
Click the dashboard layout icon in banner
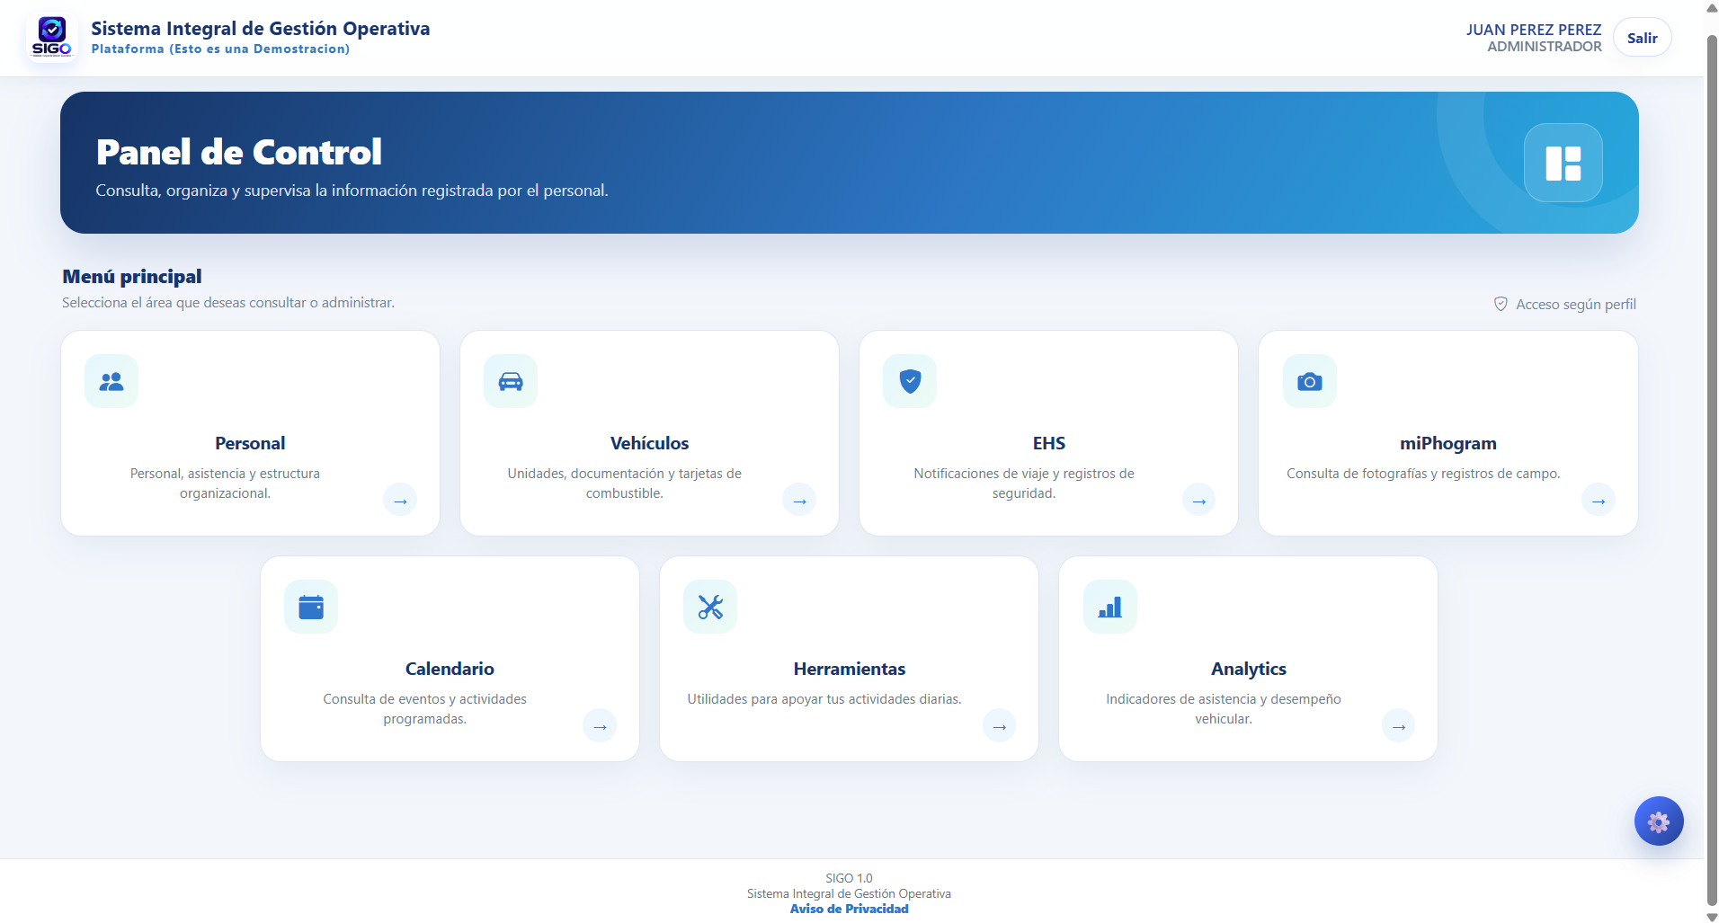[x=1563, y=163]
